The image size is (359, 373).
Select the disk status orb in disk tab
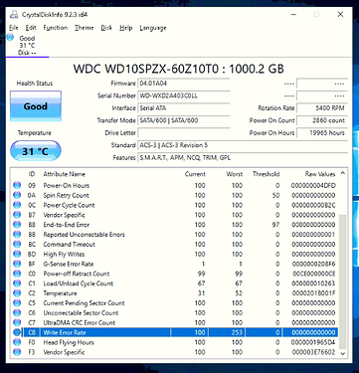(10, 37)
